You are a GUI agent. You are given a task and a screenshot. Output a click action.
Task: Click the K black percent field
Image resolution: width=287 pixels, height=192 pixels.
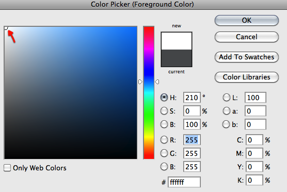click(254, 180)
